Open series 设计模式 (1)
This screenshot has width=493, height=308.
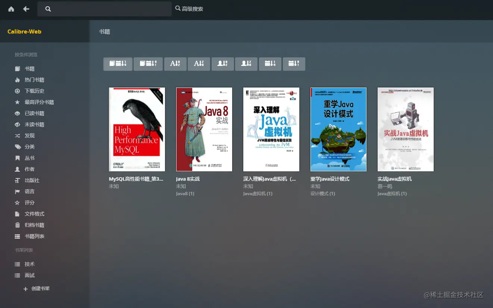pyautogui.click(x=323, y=194)
